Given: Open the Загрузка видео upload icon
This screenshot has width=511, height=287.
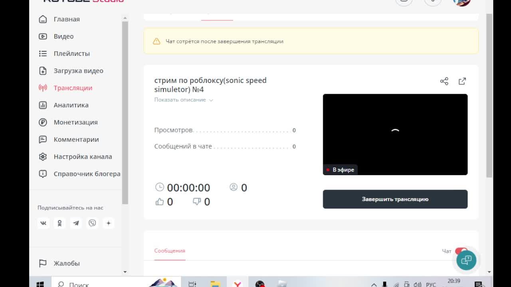Looking at the screenshot, I should pyautogui.click(x=43, y=71).
